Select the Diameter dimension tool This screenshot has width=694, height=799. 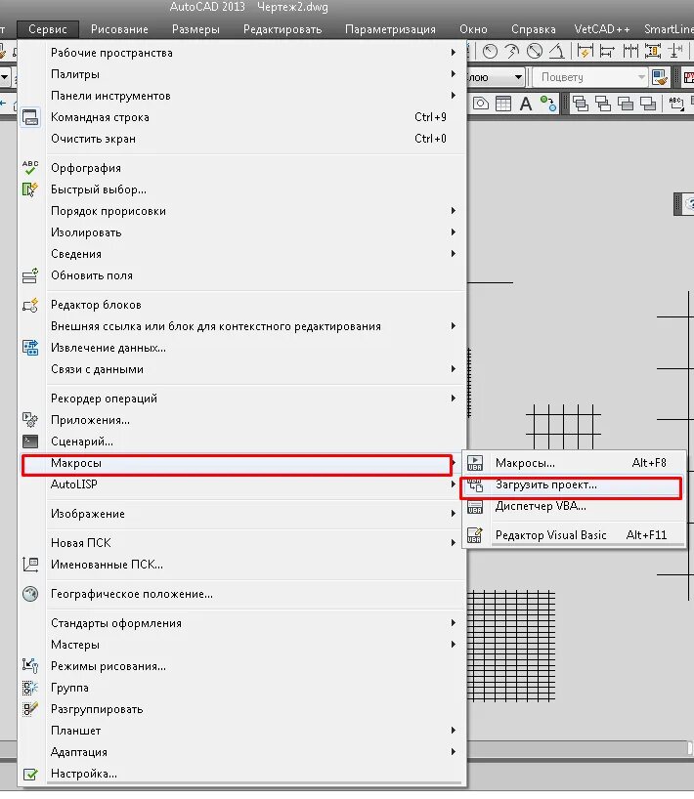coord(535,52)
